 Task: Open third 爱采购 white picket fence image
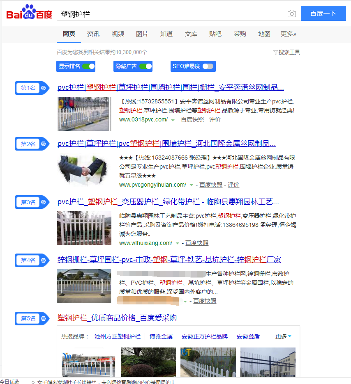tap(208, 362)
